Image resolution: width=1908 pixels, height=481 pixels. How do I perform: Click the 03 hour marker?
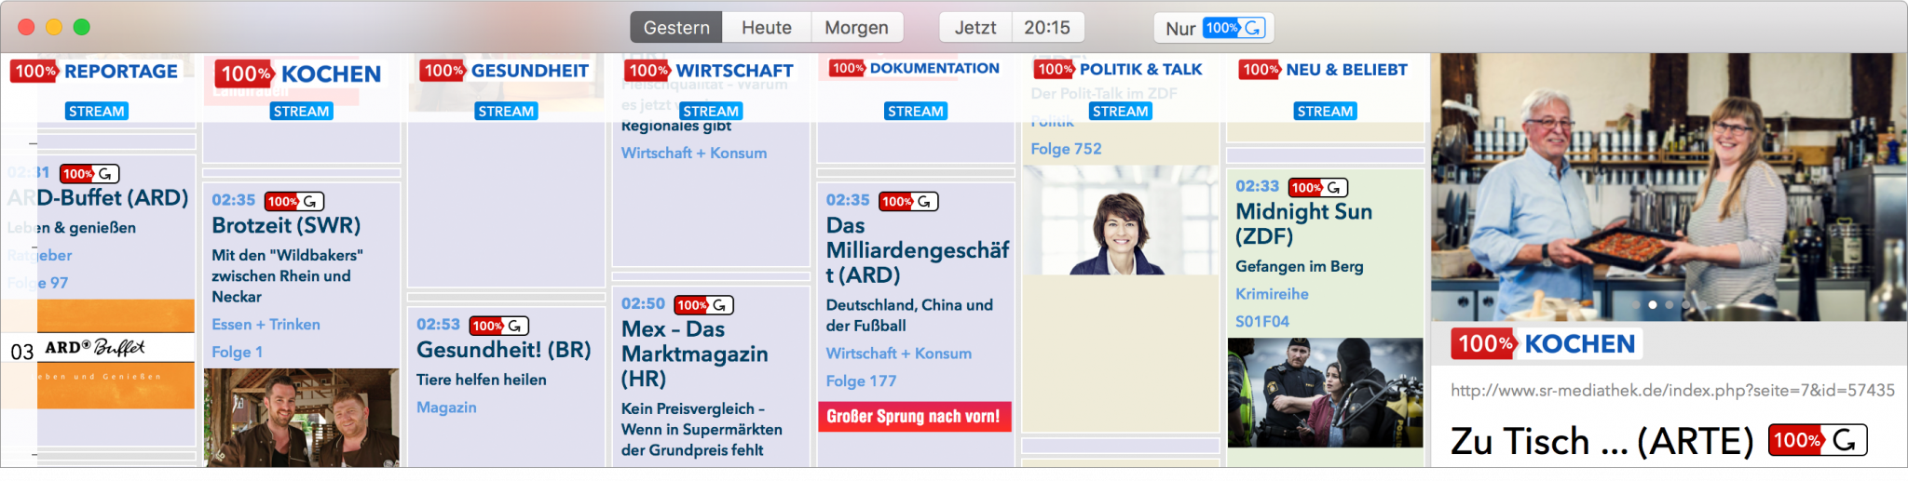pos(22,352)
